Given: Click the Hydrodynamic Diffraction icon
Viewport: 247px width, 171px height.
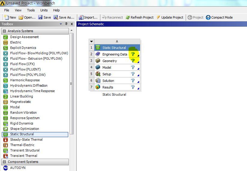Looking at the screenshot, I should (x=5, y=85).
